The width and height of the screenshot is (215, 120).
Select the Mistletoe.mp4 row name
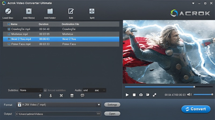(19, 34)
